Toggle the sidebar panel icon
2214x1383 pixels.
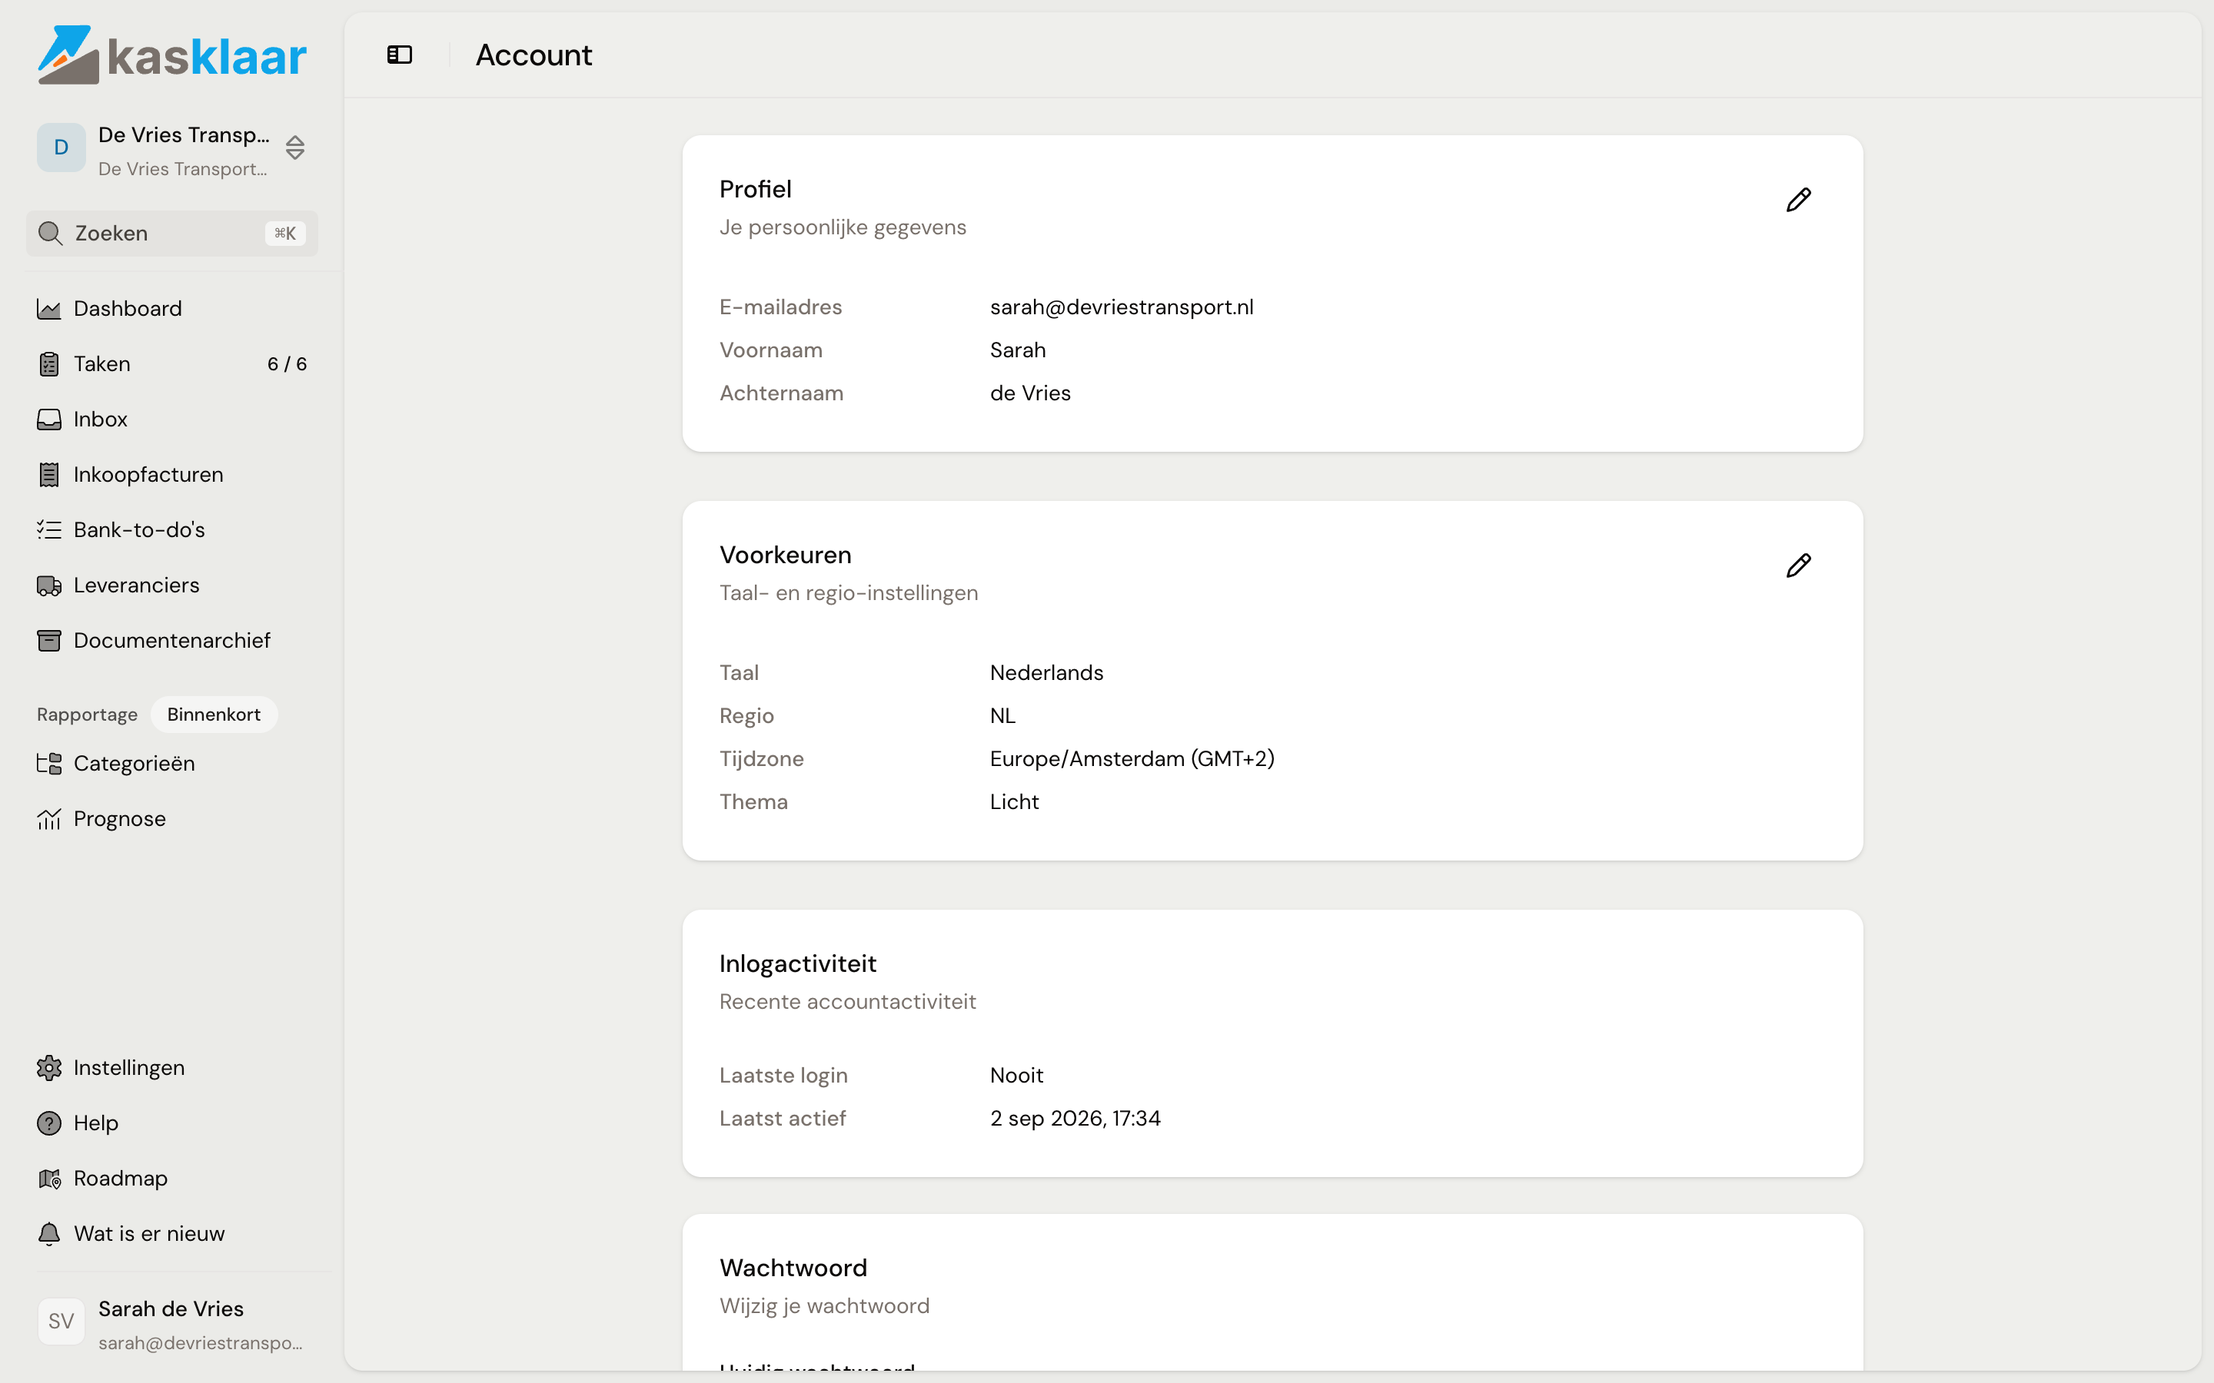pos(400,55)
